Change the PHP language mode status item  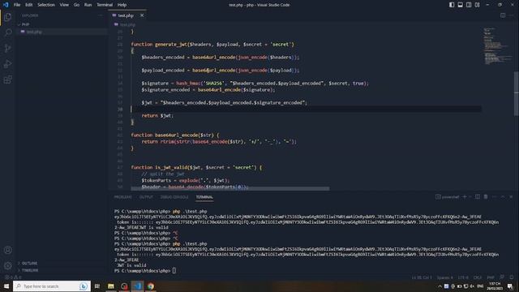(491, 277)
